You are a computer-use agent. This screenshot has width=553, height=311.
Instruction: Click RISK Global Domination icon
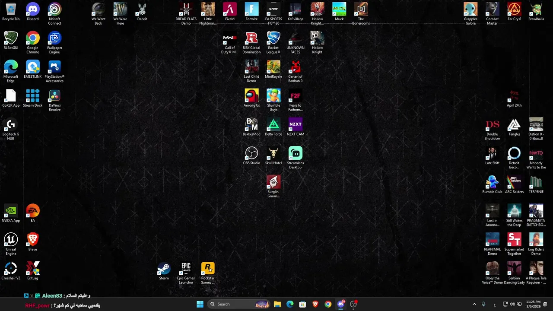click(x=251, y=43)
